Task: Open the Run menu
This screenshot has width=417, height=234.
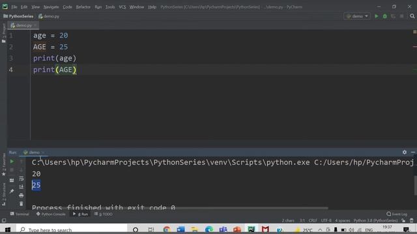Action: click(98, 7)
